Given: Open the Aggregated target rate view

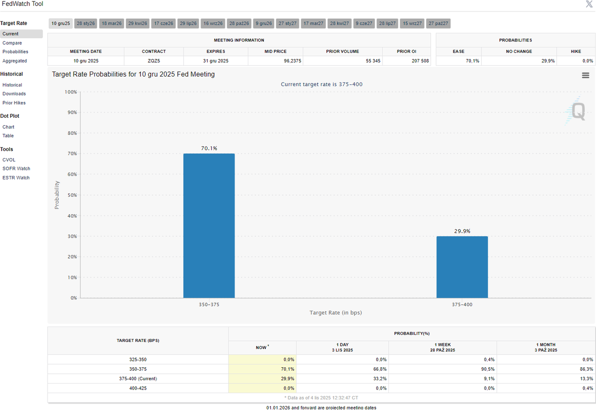Looking at the screenshot, I should tap(14, 61).
